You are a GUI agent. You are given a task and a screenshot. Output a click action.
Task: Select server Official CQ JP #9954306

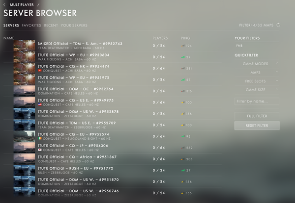pyautogui.click(x=113, y=148)
